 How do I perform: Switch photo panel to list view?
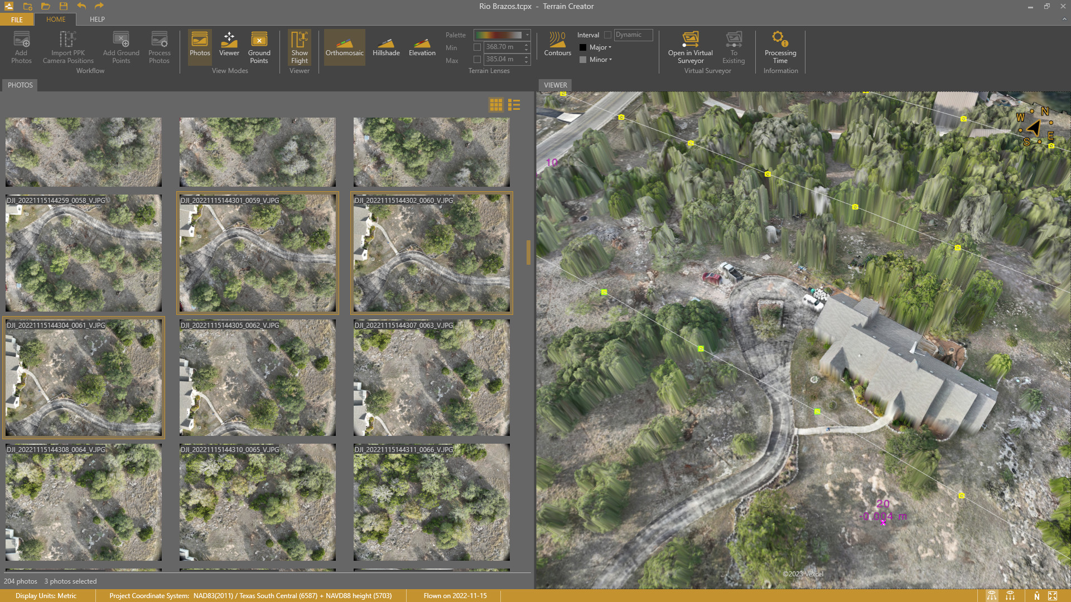[x=514, y=105]
